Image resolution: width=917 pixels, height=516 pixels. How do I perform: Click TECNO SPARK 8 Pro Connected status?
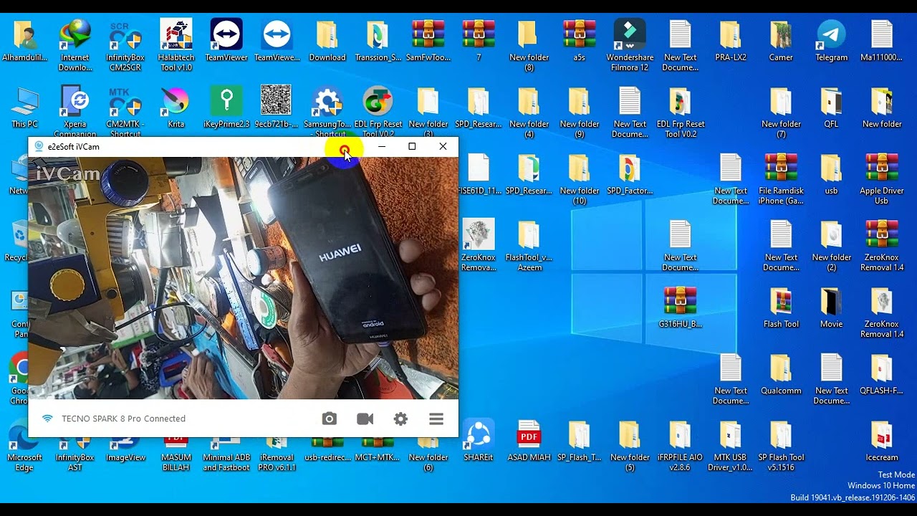pyautogui.click(x=123, y=419)
